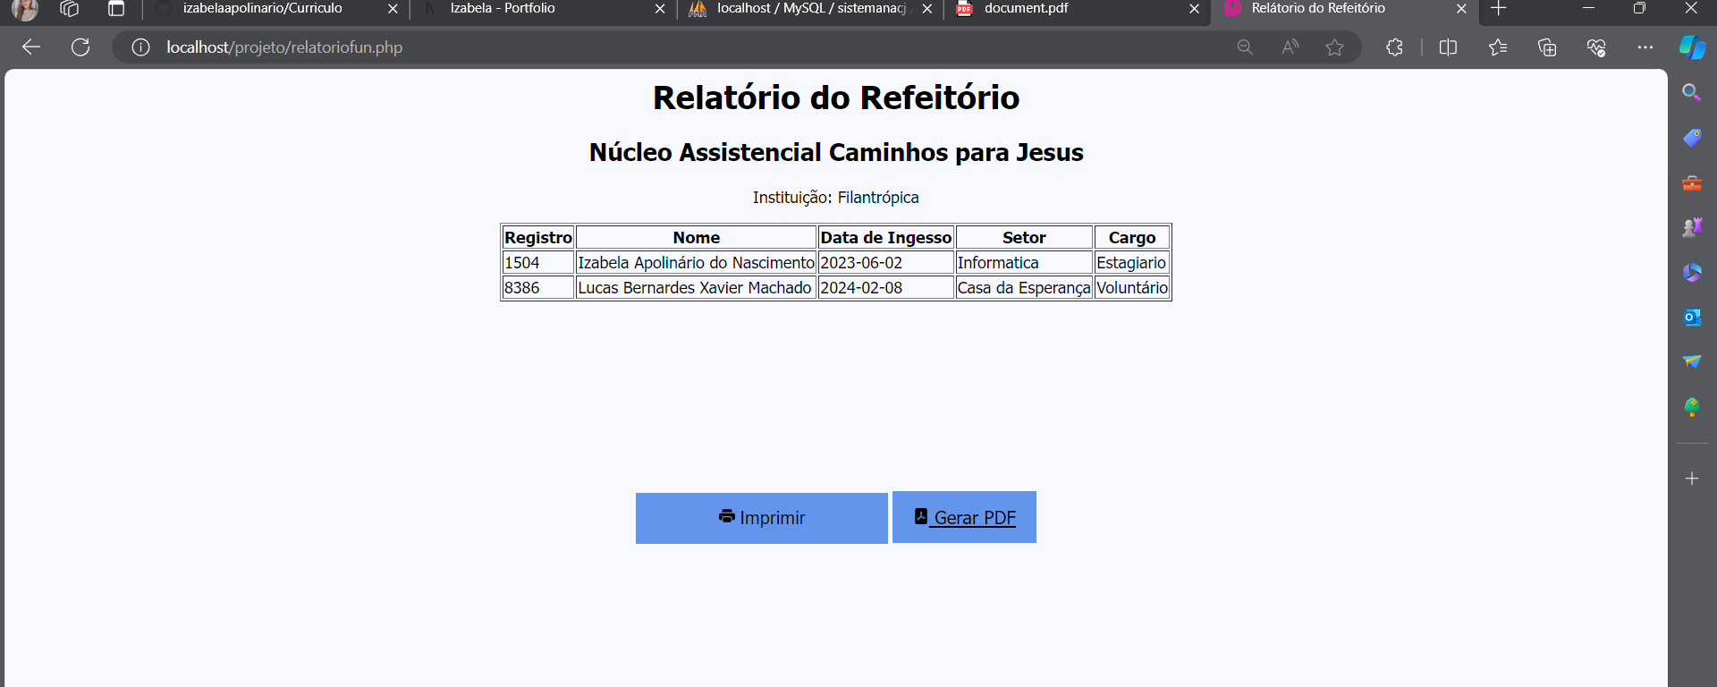Open a new browser tab
This screenshot has width=1717, height=687.
click(x=1499, y=9)
